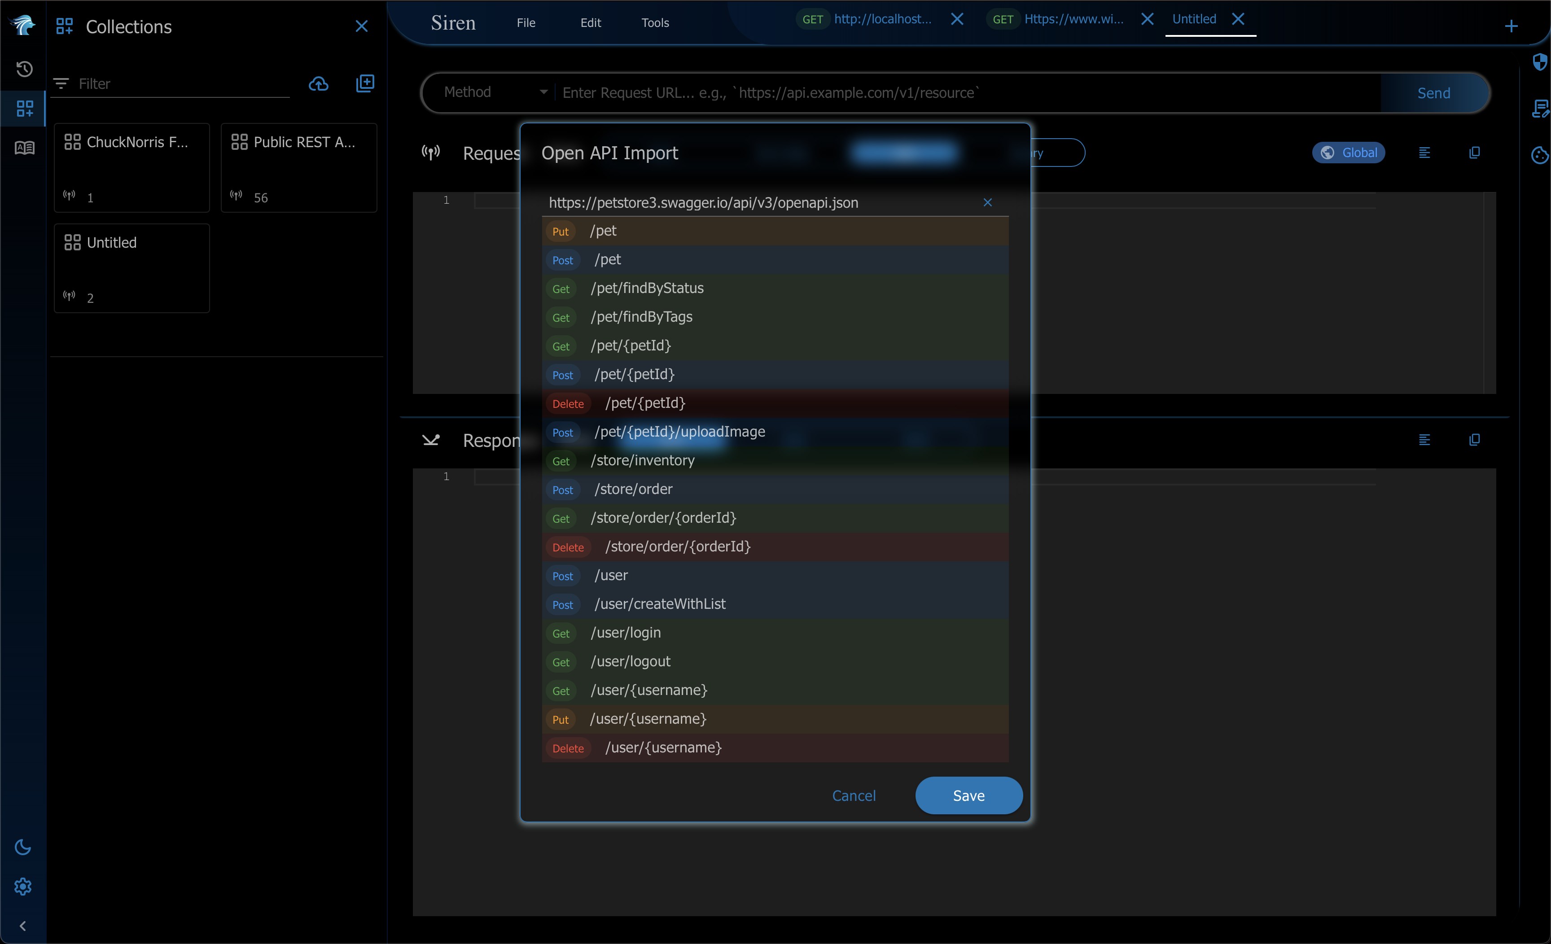This screenshot has height=944, width=1551.
Task: Create a new collection with the plus icon
Action: (x=365, y=83)
